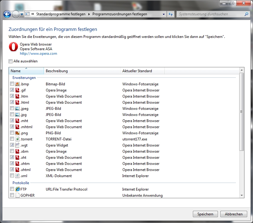Click the scrollbar down arrow
Image resolution: width=253 pixels, height=223 pixels.
pos(241,195)
